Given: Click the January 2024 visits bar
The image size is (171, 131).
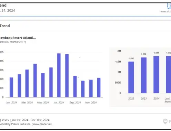Looking at the screenshot, I should [x=11, y=87].
